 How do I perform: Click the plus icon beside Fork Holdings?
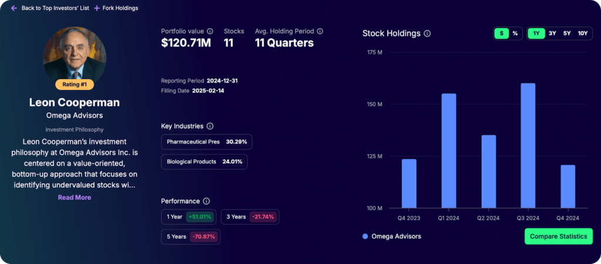pyautogui.click(x=97, y=8)
